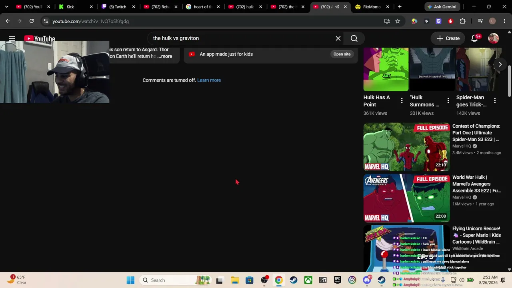View site information for youtube.com

tap(45, 21)
